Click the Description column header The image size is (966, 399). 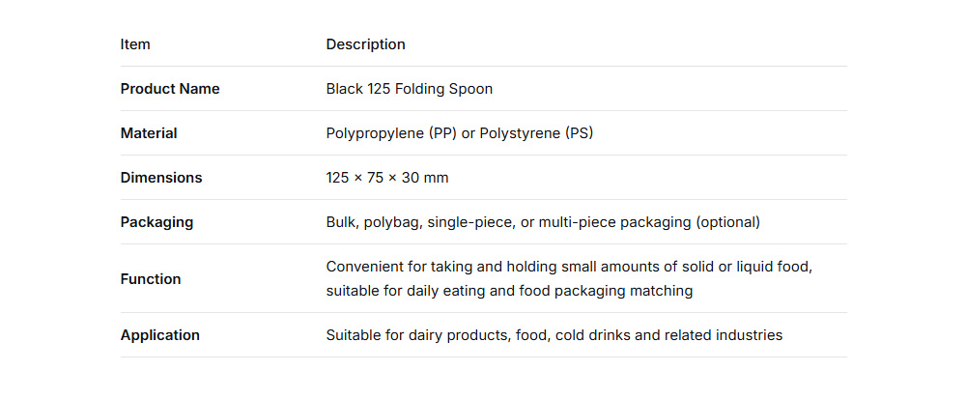365,44
